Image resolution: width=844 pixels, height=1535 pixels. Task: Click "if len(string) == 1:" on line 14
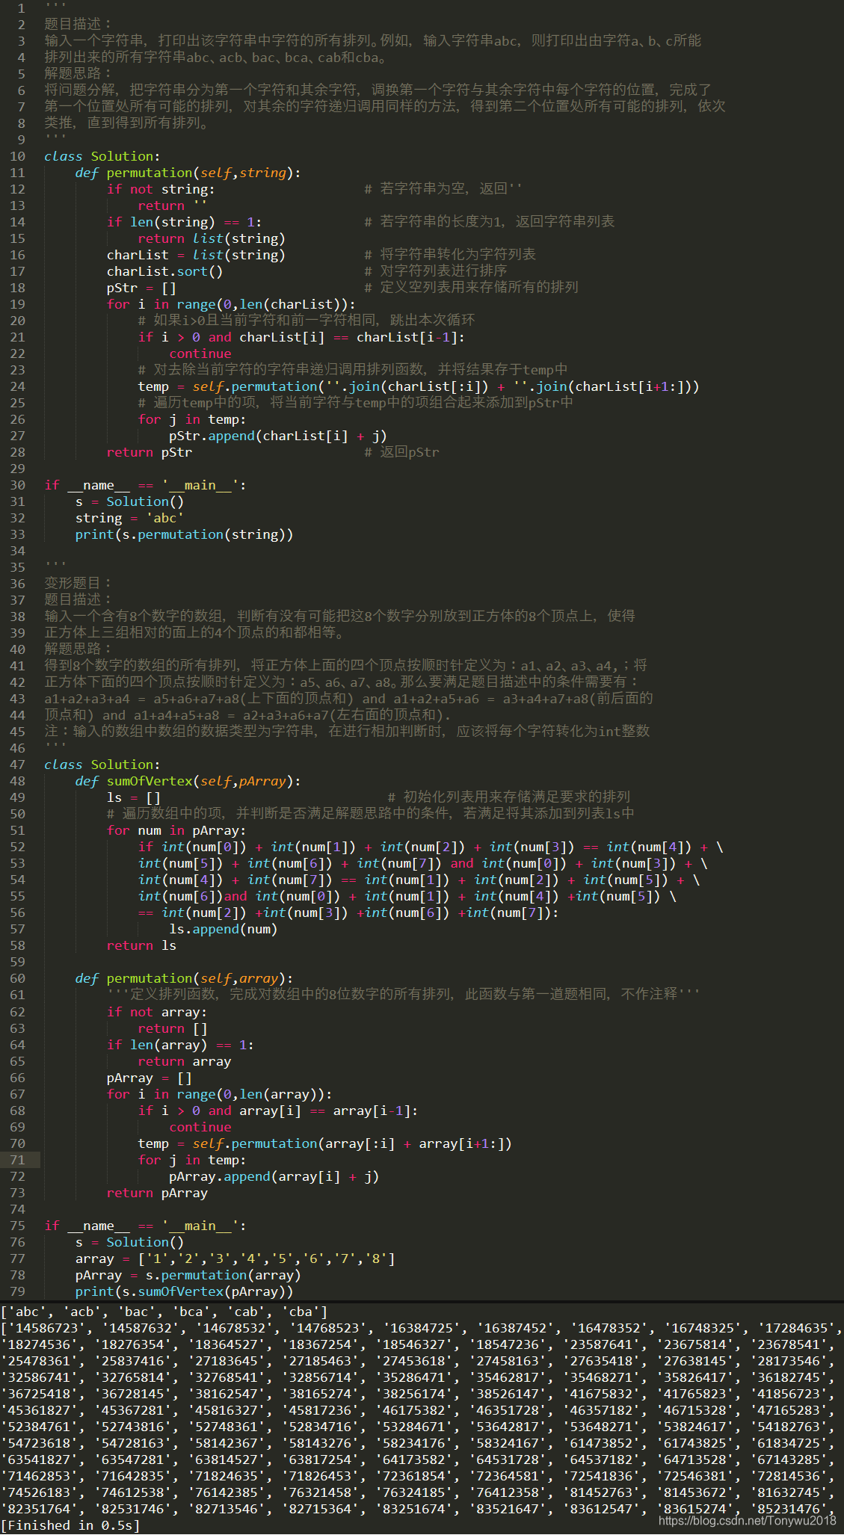184,222
